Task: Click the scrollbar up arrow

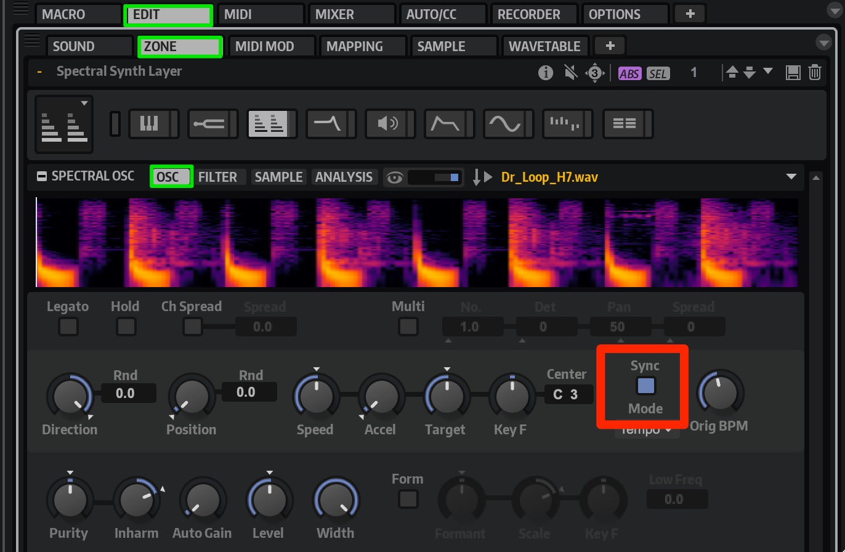Action: point(816,178)
